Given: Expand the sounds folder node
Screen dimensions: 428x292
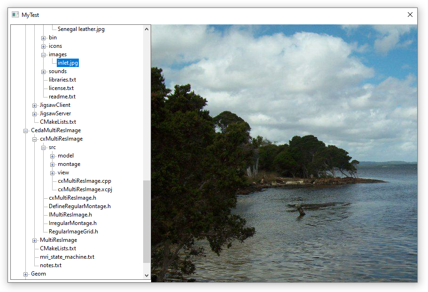Looking at the screenshot, I should [x=43, y=72].
